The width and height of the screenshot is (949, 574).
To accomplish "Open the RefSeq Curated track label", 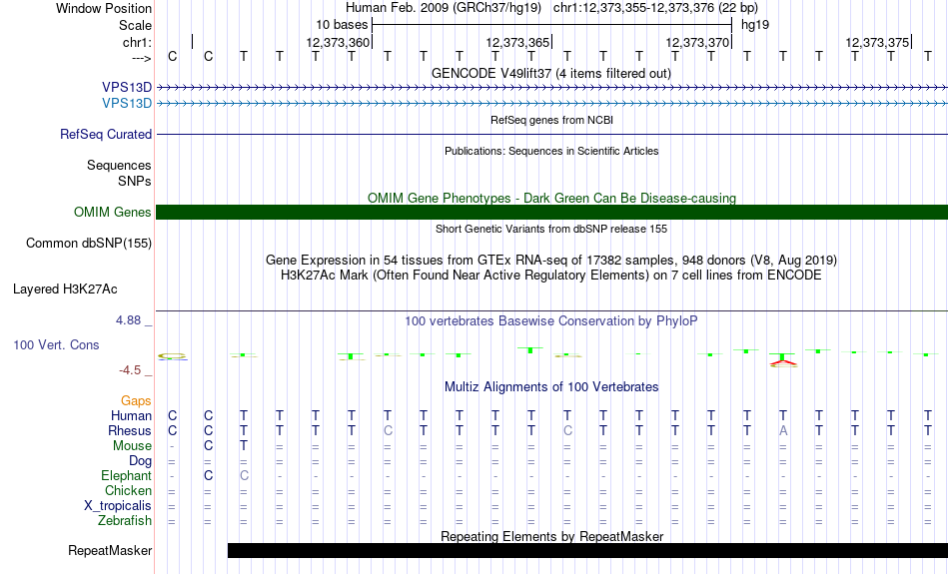I will [106, 135].
